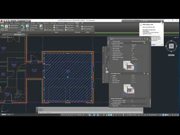Click the top edge grip of the hatched space

pyautogui.click(x=67, y=53)
